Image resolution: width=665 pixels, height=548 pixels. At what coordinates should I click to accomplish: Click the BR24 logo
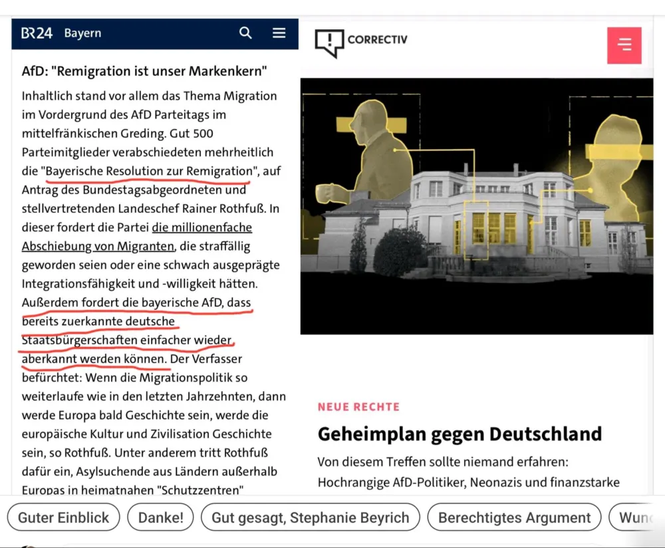[x=37, y=33]
